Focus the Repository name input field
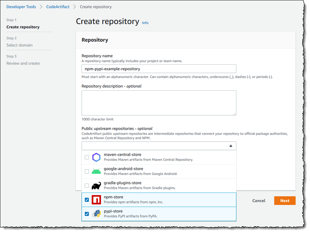The image size is (310, 234). tap(159, 69)
